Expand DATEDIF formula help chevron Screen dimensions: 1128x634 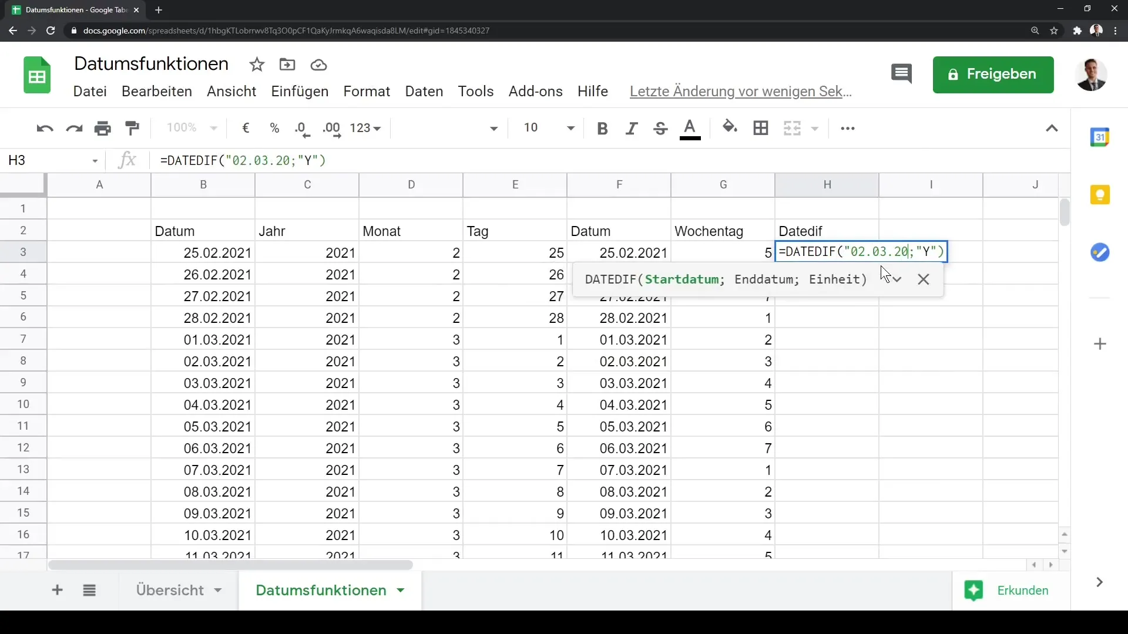tap(897, 279)
